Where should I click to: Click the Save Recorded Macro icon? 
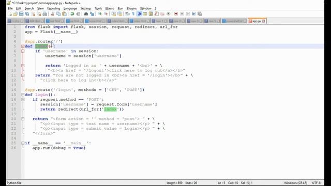pyautogui.click(x=200, y=14)
